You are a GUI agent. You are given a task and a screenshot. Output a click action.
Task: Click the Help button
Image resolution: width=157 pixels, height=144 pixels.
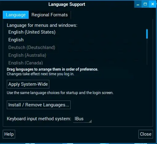click(x=9, y=134)
